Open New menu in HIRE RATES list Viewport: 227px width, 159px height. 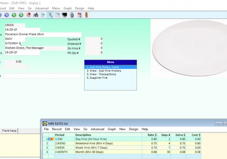pos(123,129)
